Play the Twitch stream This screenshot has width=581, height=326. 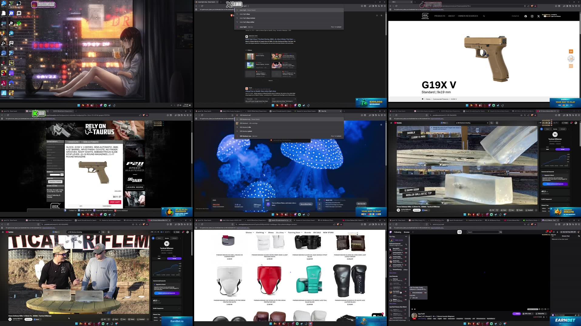pos(412,309)
